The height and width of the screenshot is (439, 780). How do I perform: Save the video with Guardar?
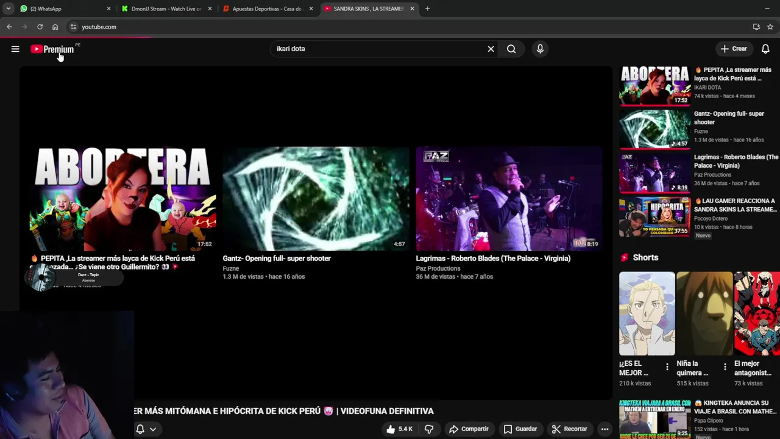click(520, 429)
